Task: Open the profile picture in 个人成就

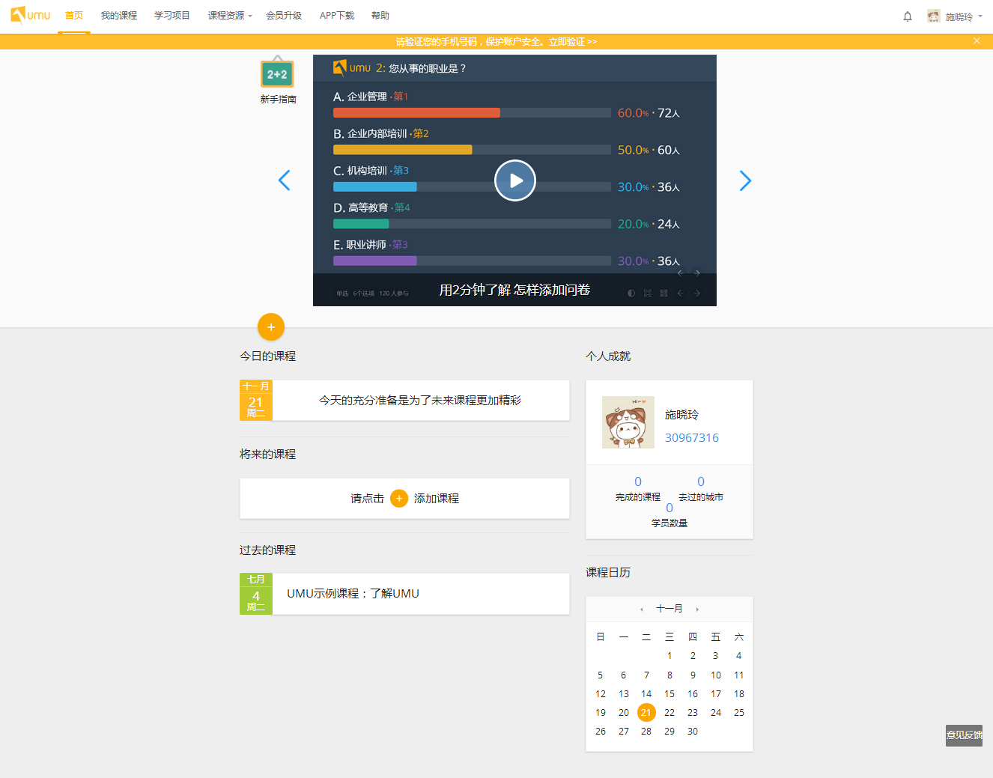Action: pyautogui.click(x=628, y=422)
